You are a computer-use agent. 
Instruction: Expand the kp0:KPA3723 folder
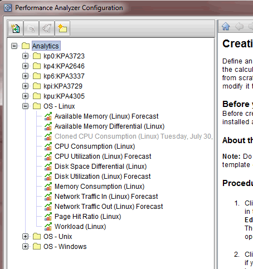[25, 56]
